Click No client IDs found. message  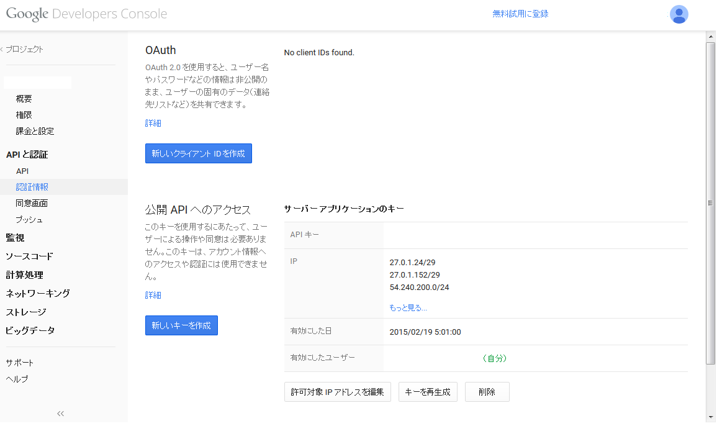319,53
